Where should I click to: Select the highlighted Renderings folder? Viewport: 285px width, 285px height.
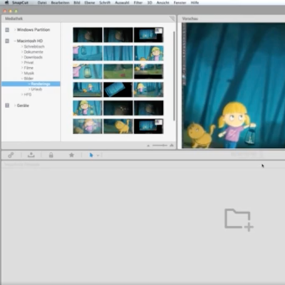point(31,84)
